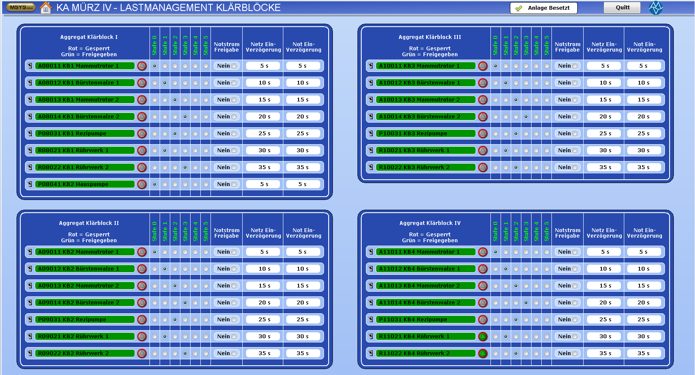This screenshot has width=695, height=375.
Task: Click switch icon left of A09011 KB2 Mammutrotor 1
Action: [x=30, y=252]
